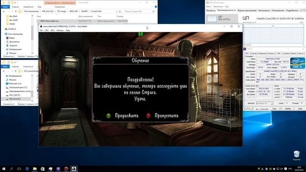Select Пропустить in the tutorial dialog

166,116
